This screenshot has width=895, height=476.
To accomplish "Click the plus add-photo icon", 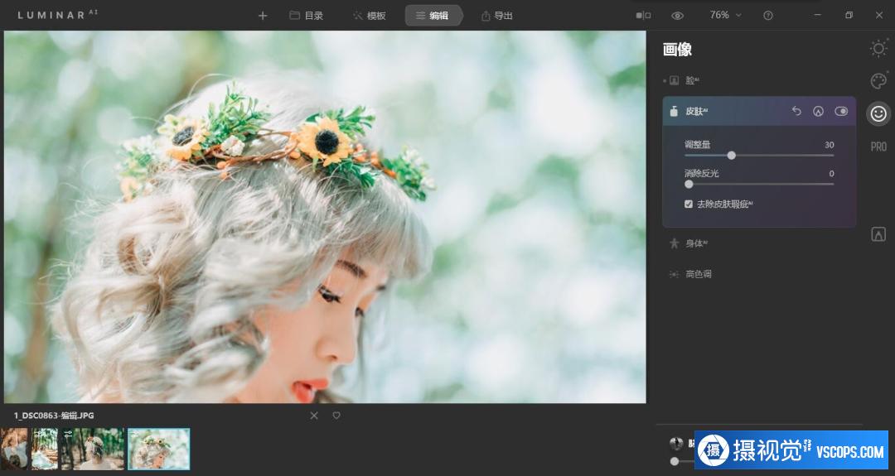I will [x=263, y=16].
